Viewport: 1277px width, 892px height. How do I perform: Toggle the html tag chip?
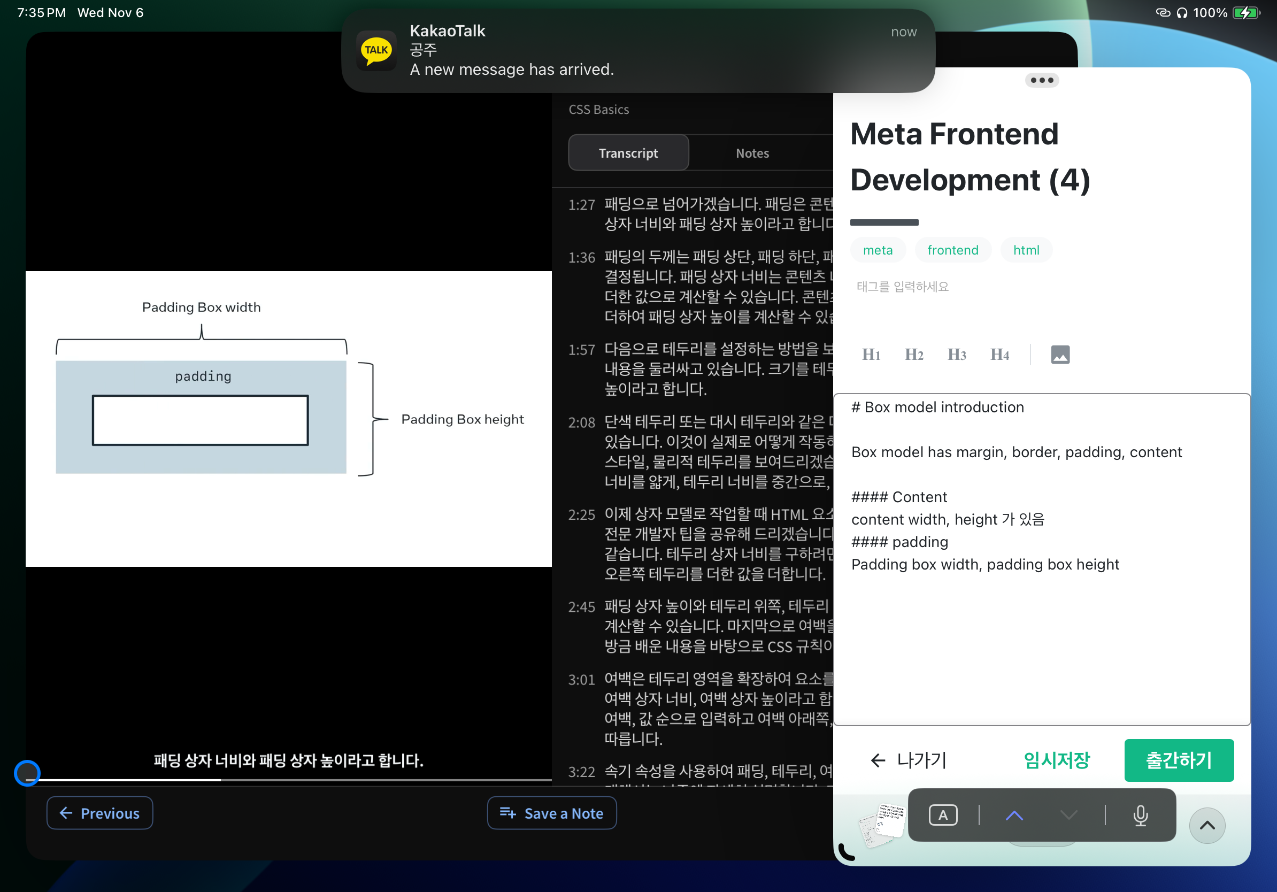1026,250
